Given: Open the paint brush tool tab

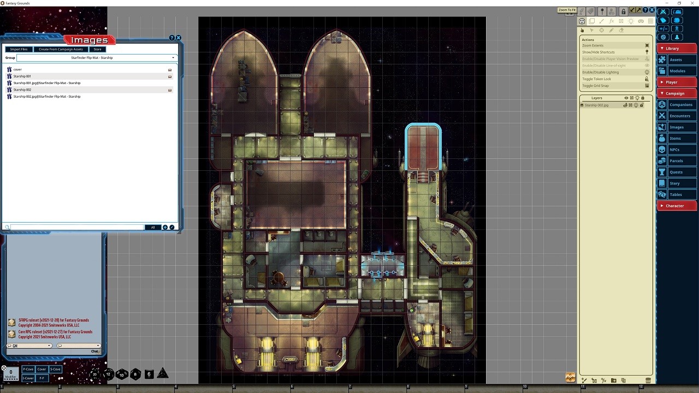Looking at the screenshot, I should pos(601,21).
